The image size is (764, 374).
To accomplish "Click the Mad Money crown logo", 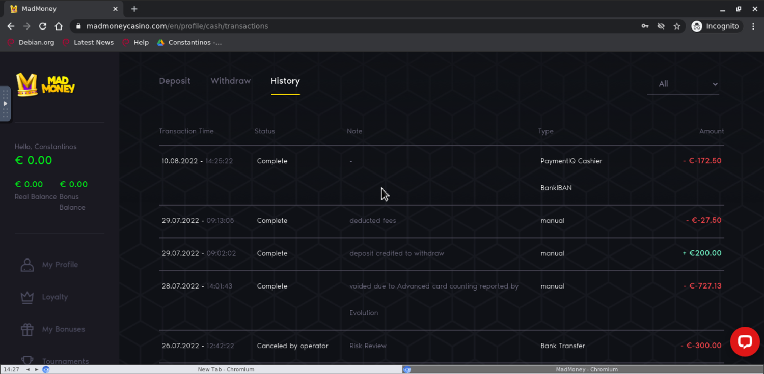I will [45, 84].
